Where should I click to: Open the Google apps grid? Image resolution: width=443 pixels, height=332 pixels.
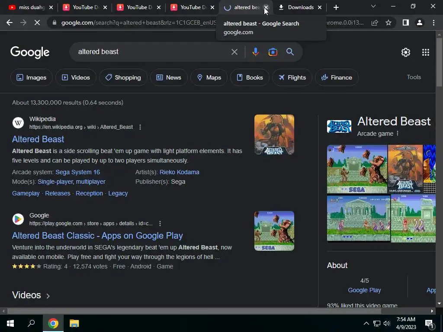[x=426, y=52]
